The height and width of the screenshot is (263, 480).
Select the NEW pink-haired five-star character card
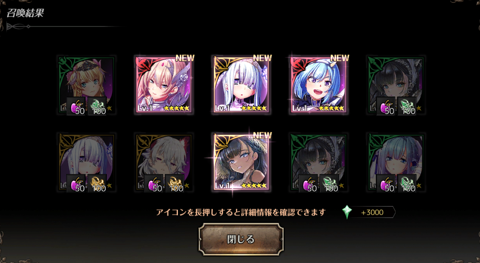tap(164, 85)
